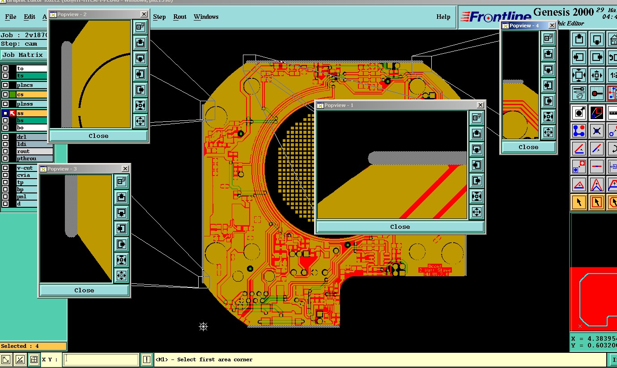Screen dimensions: 617x368
Task: Select the tall red double-triangle tool
Action: pyautogui.click(x=597, y=184)
